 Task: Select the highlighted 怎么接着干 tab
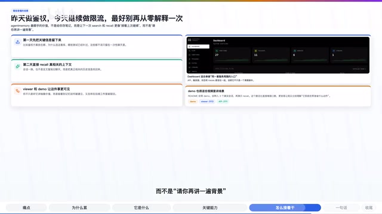pos(285,207)
